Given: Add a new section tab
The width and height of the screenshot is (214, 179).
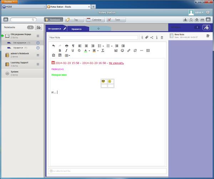Looking at the screenshot, I should [x=98, y=29].
